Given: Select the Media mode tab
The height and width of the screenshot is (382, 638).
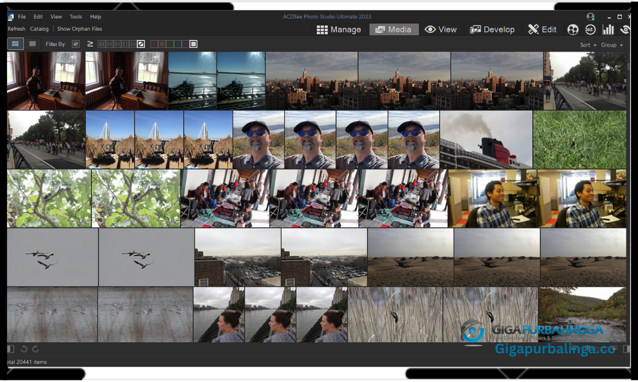Looking at the screenshot, I should [394, 30].
